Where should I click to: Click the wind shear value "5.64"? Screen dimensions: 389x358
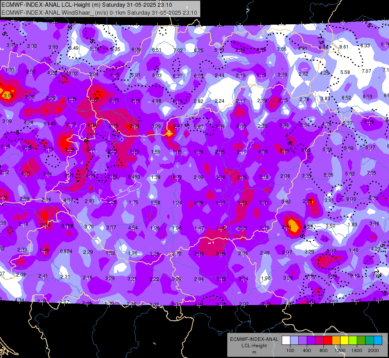point(305,125)
